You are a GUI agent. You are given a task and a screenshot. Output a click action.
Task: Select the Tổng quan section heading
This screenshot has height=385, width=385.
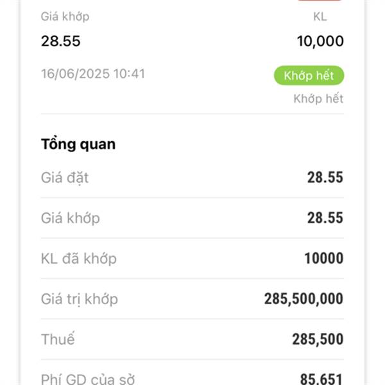pos(78,144)
